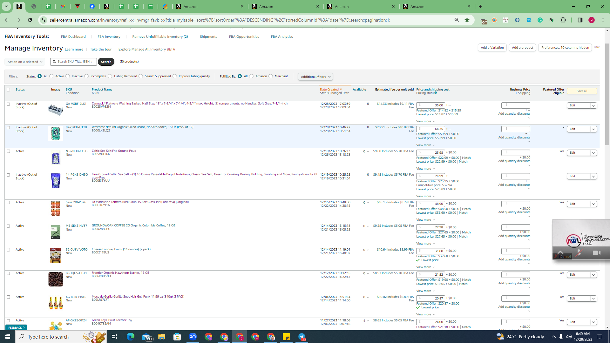Open the Windows notification center icon

click(x=600, y=337)
